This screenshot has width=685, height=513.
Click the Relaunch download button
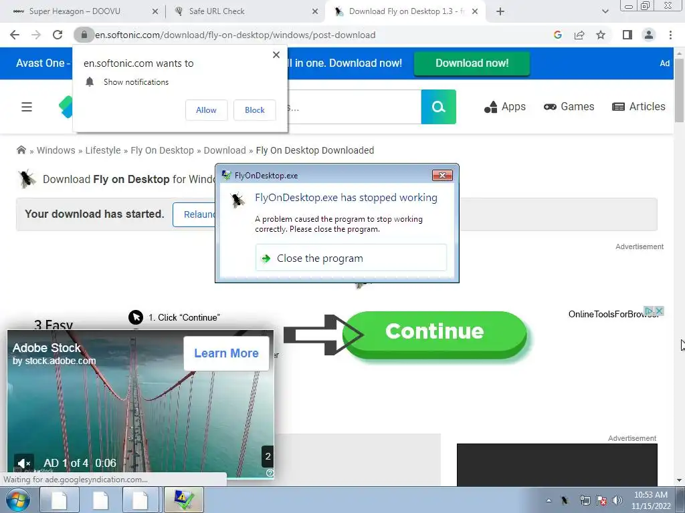195,214
